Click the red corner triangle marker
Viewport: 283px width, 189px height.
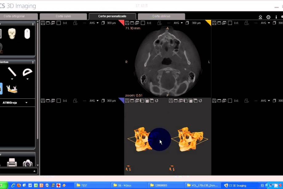(122, 22)
